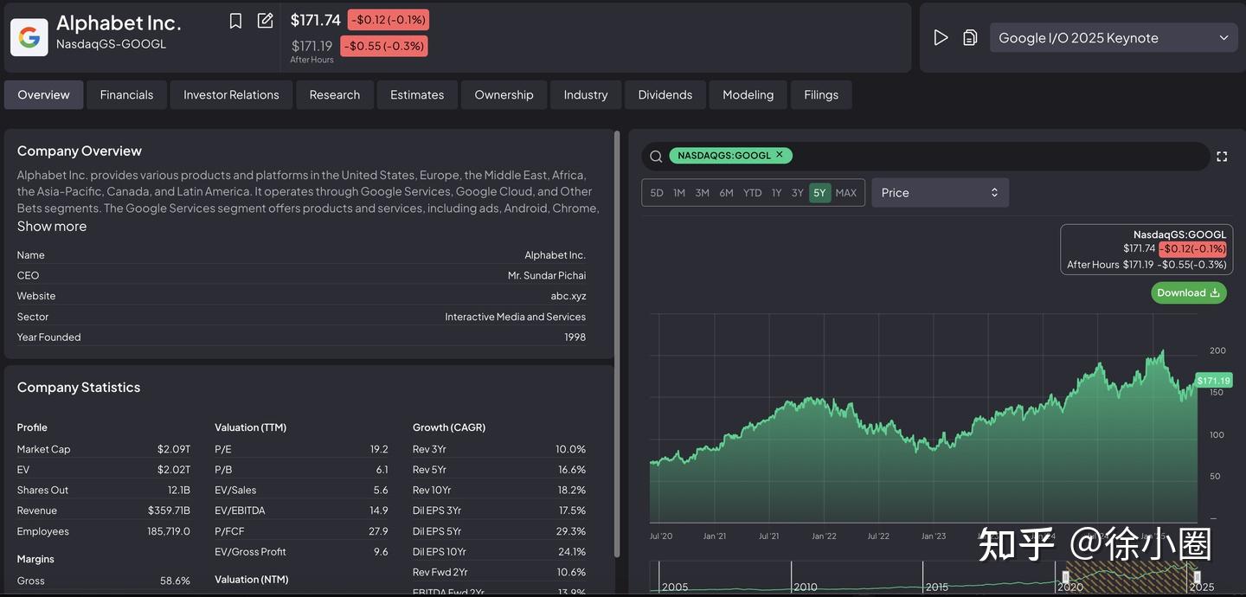Click the after-hours change -$0.55 badge in header
This screenshot has height=597, width=1246.
pyautogui.click(x=384, y=46)
